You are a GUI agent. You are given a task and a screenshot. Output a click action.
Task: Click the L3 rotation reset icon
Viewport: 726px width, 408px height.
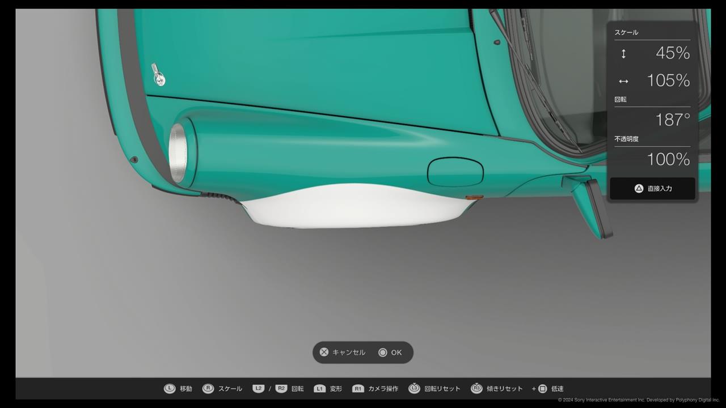point(414,388)
